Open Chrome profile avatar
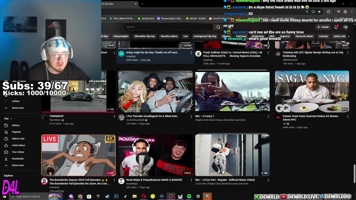356x200 pixels. (345, 12)
